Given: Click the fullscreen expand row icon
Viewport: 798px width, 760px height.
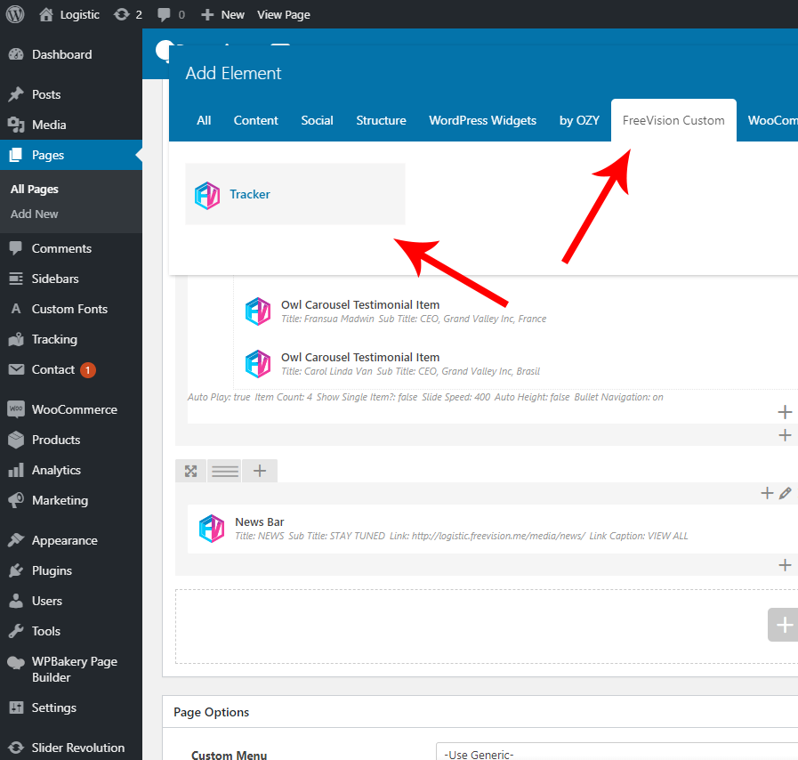Looking at the screenshot, I should [x=190, y=471].
